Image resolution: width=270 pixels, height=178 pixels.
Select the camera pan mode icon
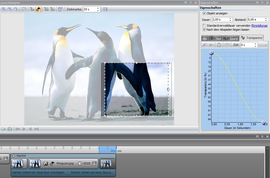point(38,9)
